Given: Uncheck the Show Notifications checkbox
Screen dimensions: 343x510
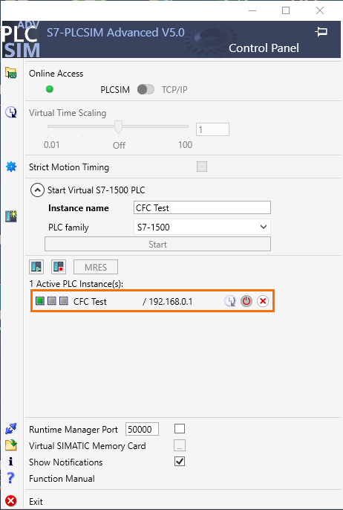Looking at the screenshot, I should coord(180,461).
